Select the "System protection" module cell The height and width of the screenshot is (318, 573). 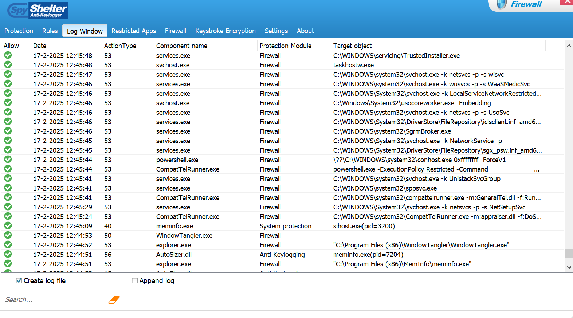pos(285,226)
